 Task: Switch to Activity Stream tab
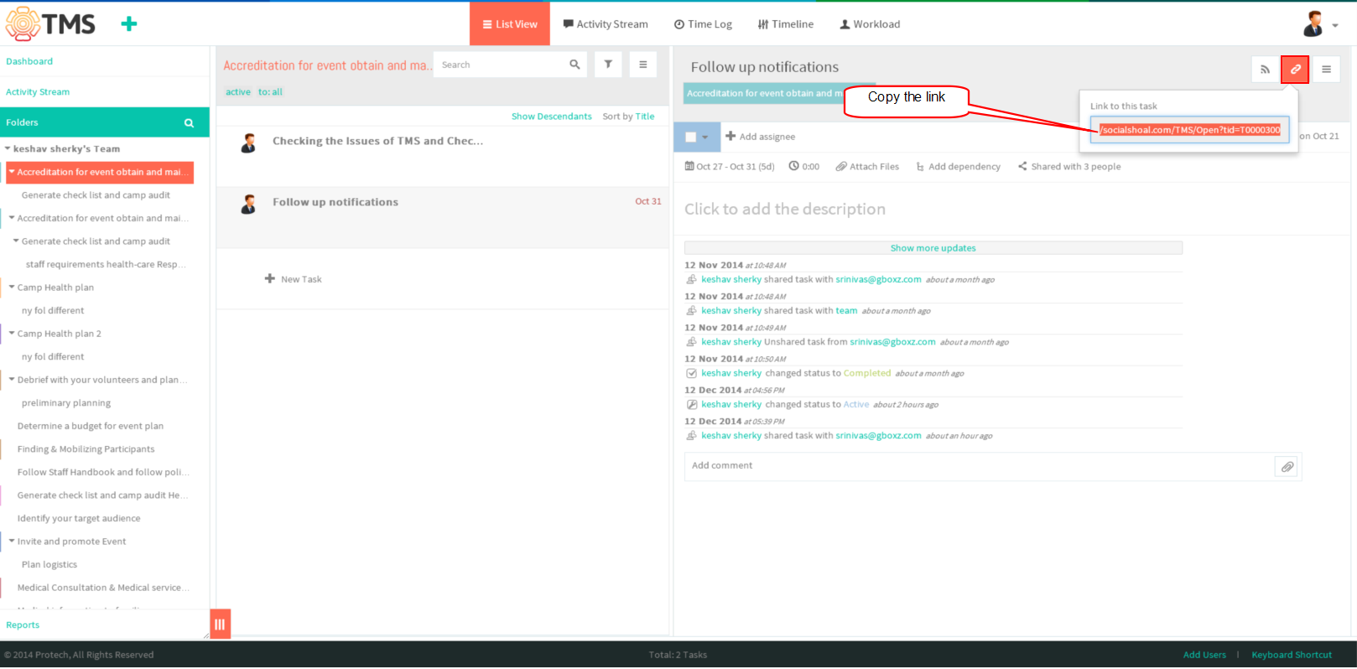[x=606, y=24]
